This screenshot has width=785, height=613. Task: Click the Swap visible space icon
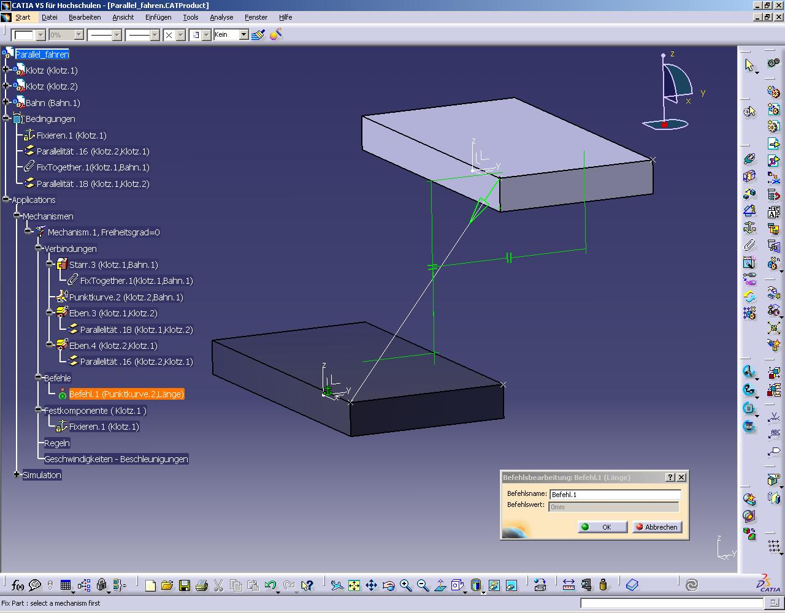(511, 585)
